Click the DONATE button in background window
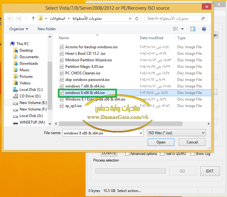The width and height of the screenshot is (227, 197). (x=109, y=154)
